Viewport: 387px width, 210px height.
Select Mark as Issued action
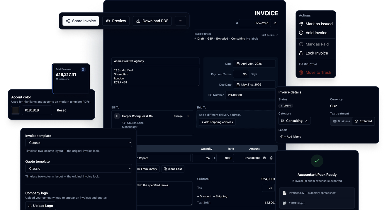pos(316,24)
